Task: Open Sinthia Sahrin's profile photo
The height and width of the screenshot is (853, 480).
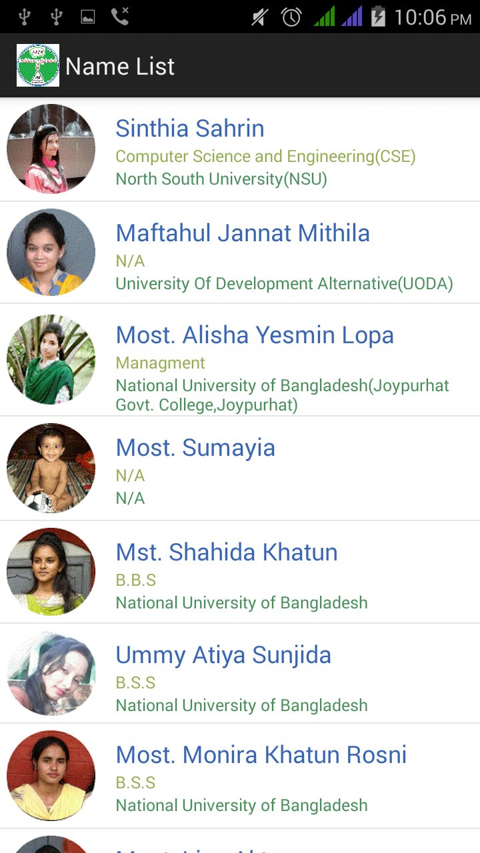Action: tap(51, 149)
